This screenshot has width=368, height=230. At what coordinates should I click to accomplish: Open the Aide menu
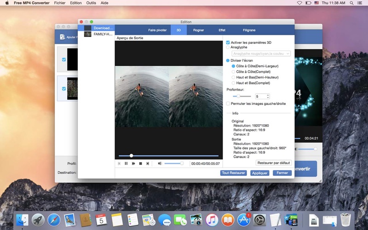[x=104, y=3]
